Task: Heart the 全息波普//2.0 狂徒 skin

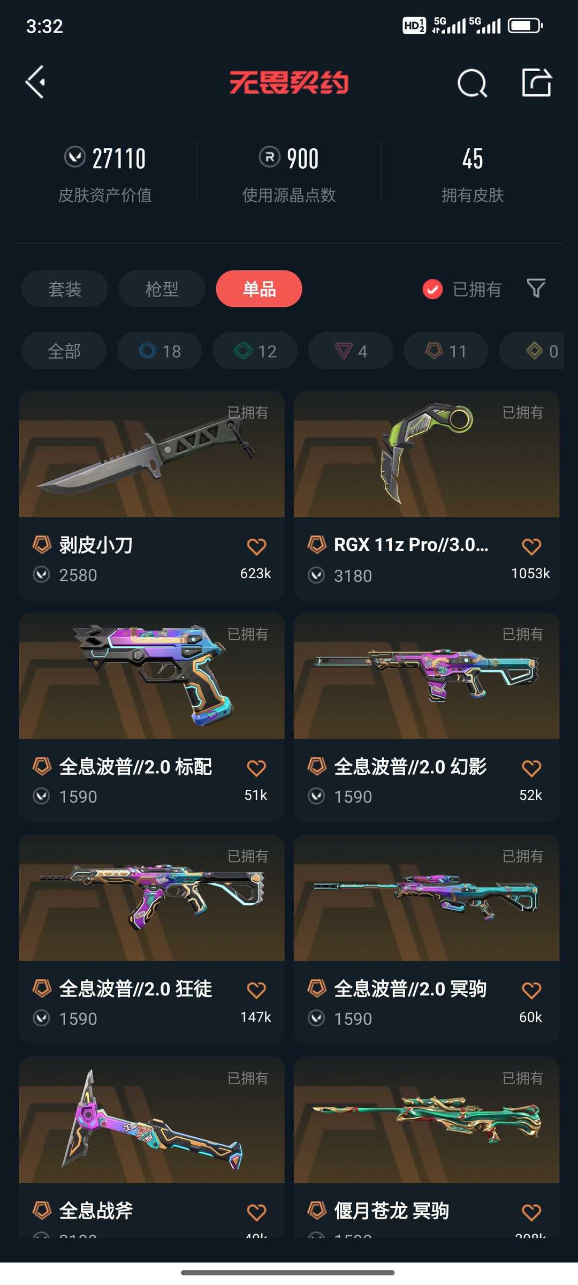Action: tap(256, 990)
